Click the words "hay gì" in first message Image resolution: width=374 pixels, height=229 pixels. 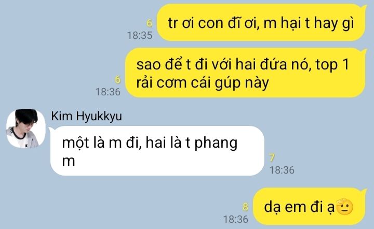tap(333, 23)
